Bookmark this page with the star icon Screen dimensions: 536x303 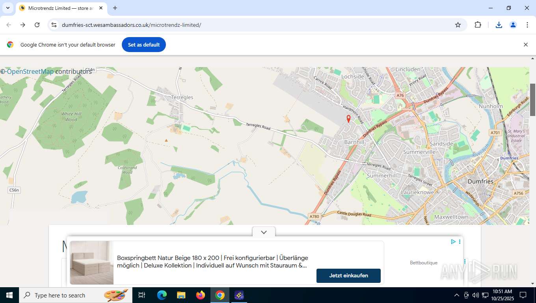coord(458,25)
